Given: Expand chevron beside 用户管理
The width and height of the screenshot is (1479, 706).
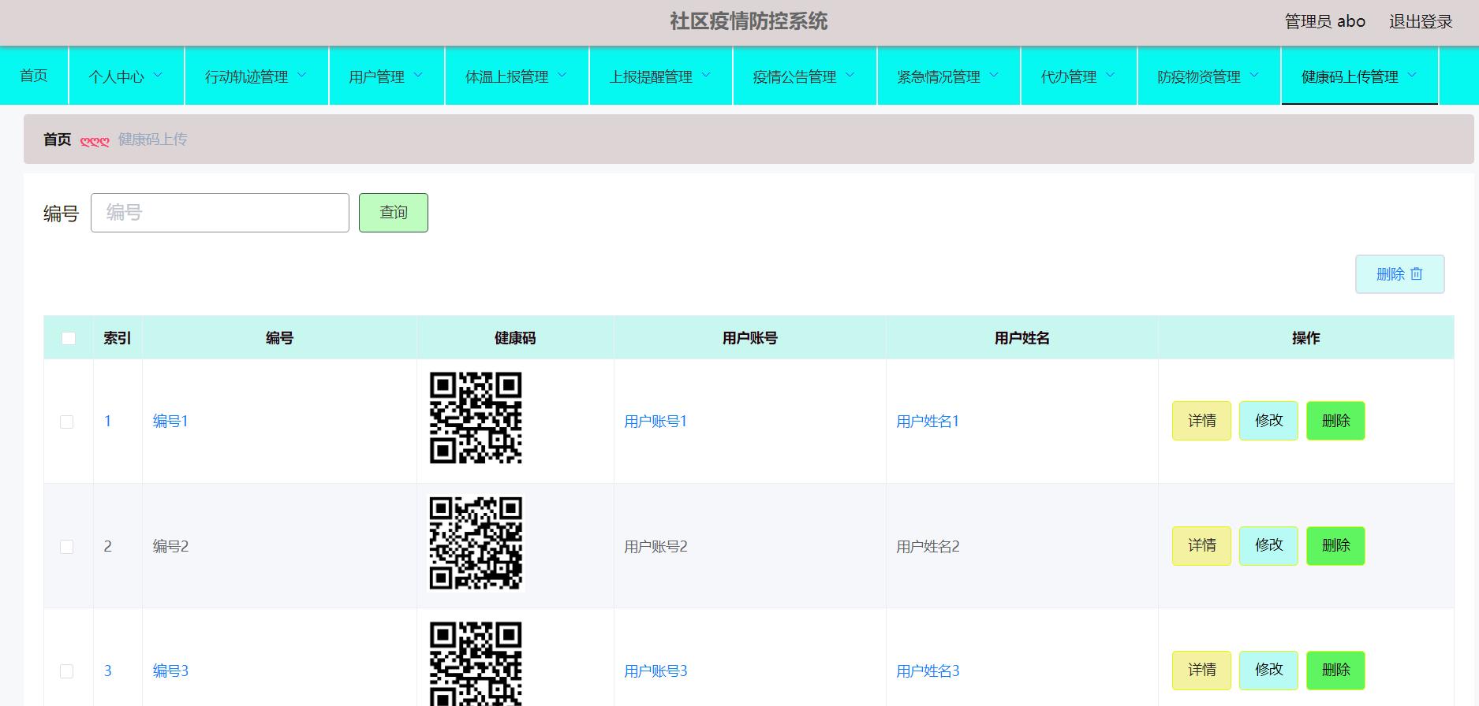Looking at the screenshot, I should 418,76.
